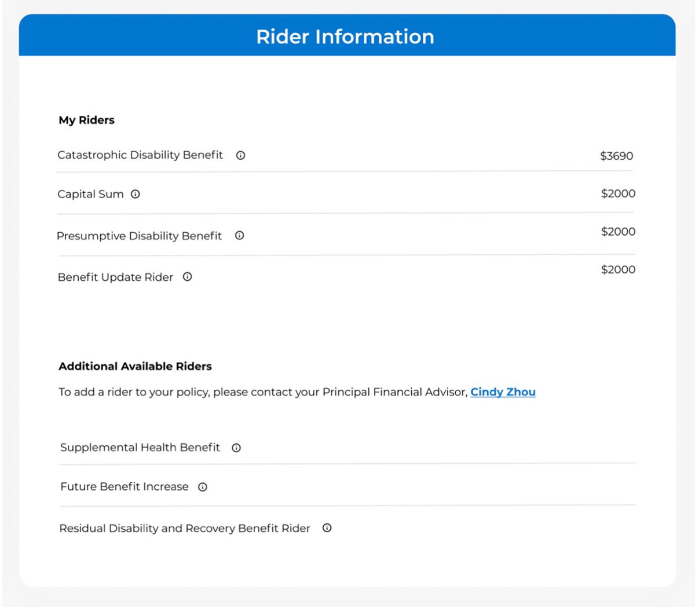Click the Rider Information header title
This screenshot has width=695, height=608.
[345, 36]
